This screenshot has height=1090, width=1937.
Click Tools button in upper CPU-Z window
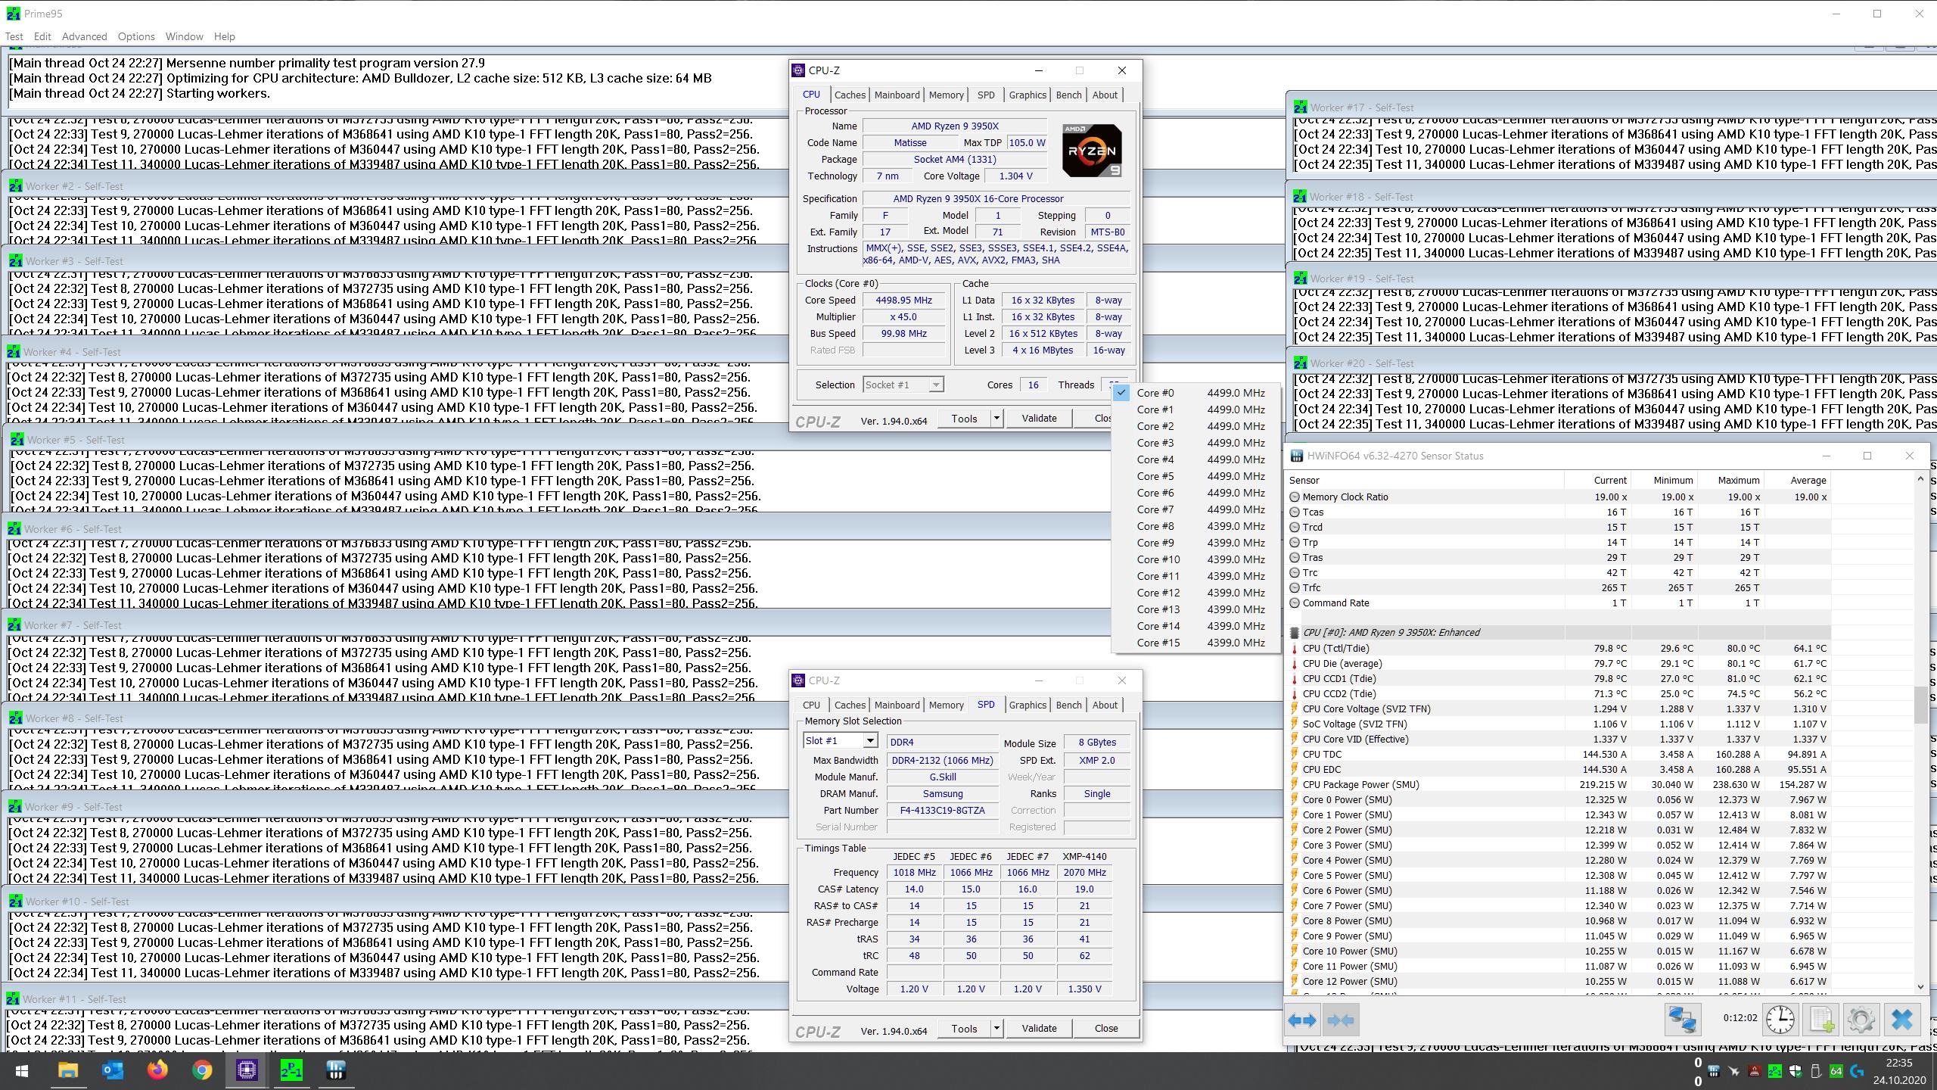pos(964,419)
